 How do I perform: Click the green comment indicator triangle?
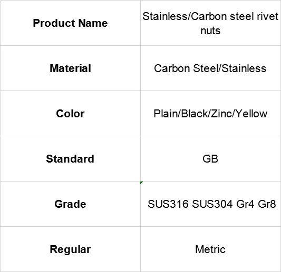coord(141,183)
